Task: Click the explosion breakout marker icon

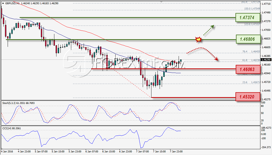Action: pyautogui.click(x=199, y=39)
